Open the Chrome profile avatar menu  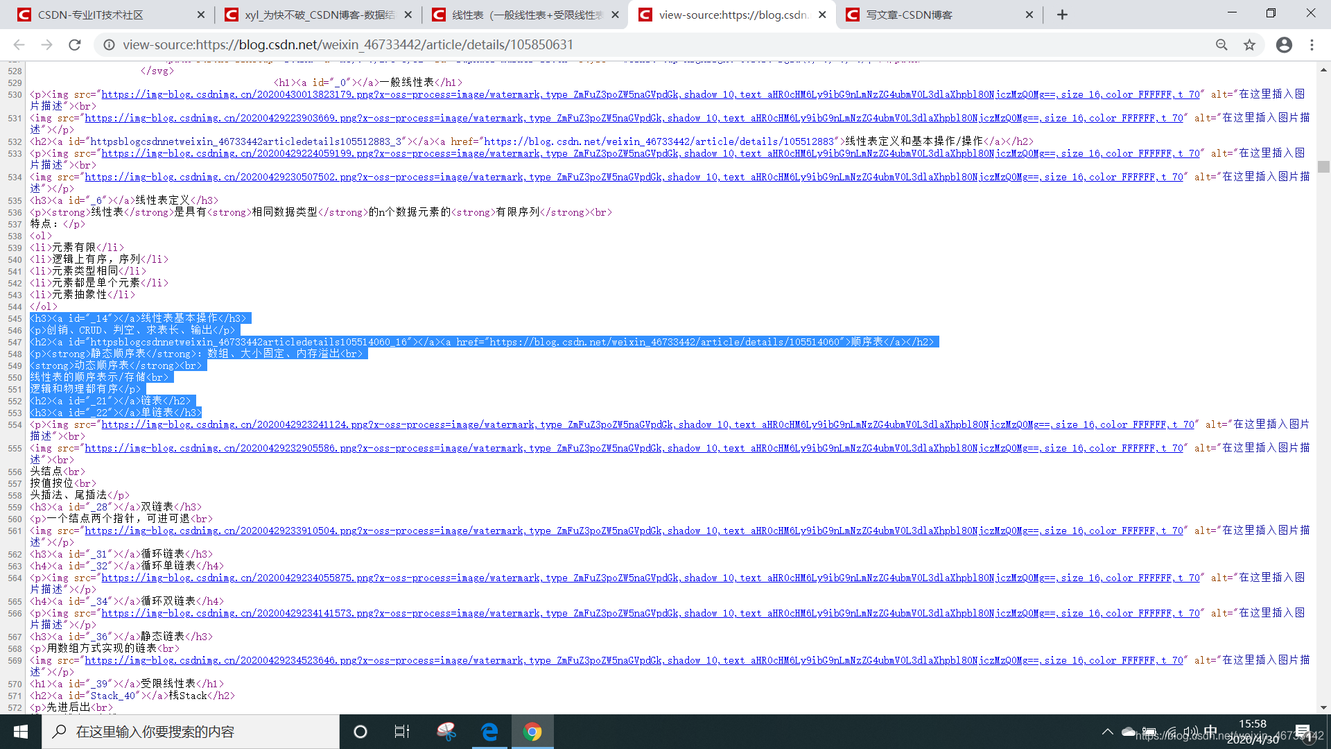pos(1284,45)
